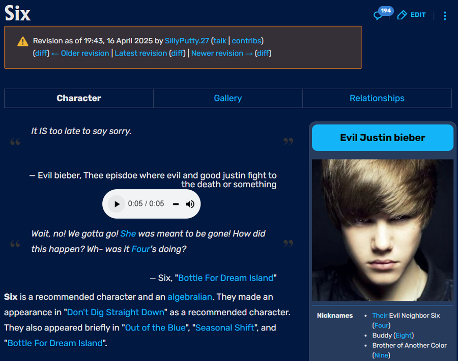Click the 'Six' page heading
The image size is (458, 361).
click(x=17, y=13)
